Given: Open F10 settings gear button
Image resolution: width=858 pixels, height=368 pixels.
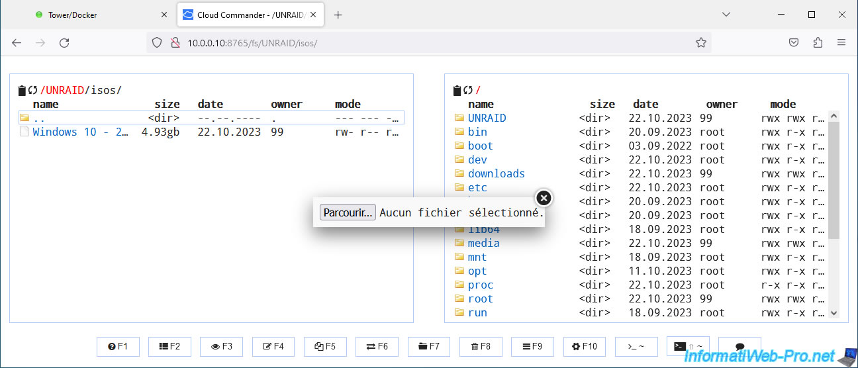Looking at the screenshot, I should (584, 346).
